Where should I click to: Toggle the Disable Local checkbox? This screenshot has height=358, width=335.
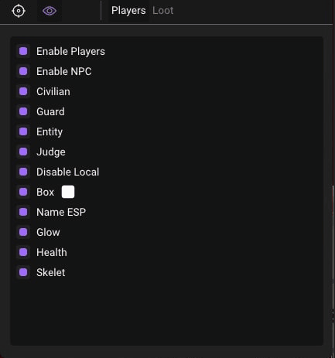[x=23, y=172]
